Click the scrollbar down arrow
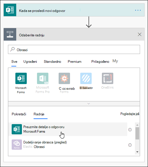The width and height of the screenshot is (148, 167). pyautogui.click(x=137, y=152)
